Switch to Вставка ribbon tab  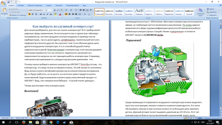[x=21, y=6]
